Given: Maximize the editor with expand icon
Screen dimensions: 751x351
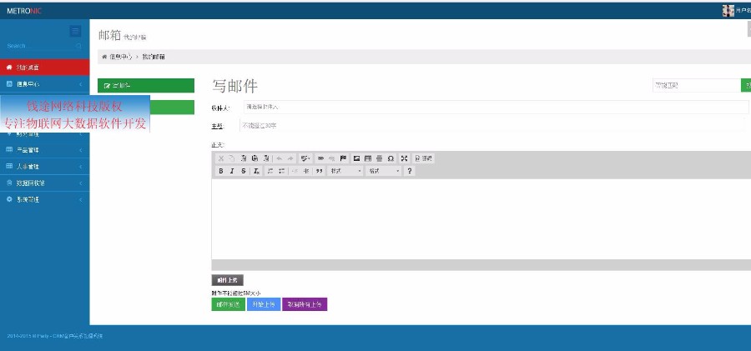Looking at the screenshot, I should (404, 158).
